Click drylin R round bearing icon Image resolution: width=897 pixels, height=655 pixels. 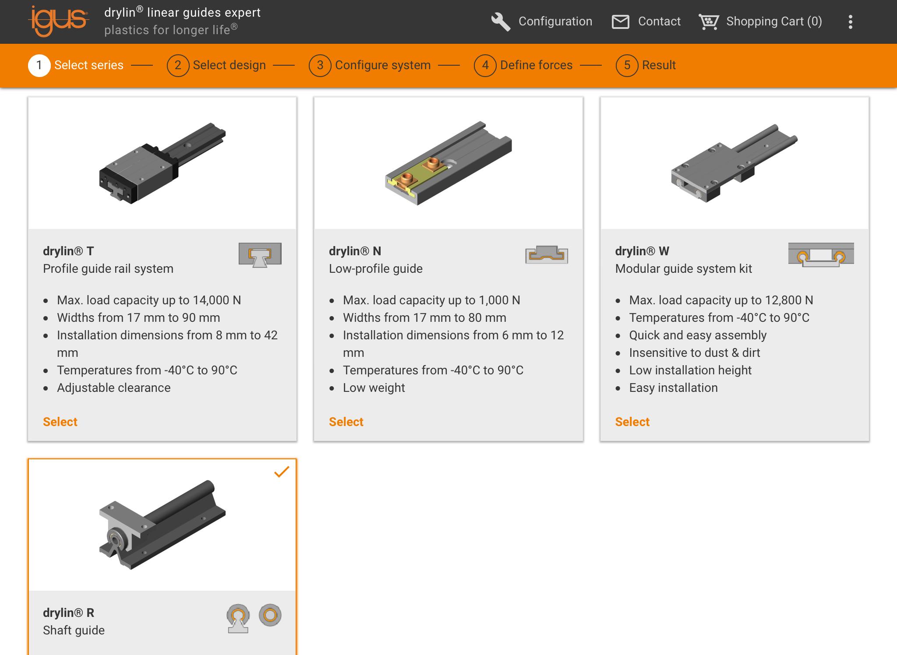tap(270, 615)
